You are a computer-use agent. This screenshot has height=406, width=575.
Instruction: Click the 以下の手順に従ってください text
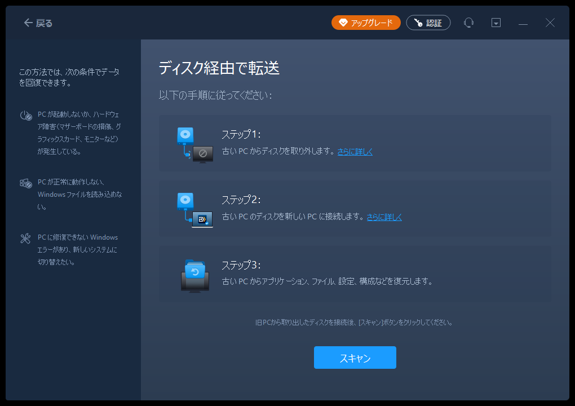point(215,95)
